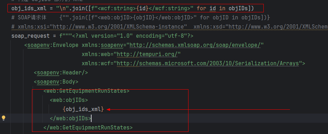Click the opening <web:objIDs> tag

[69, 100]
